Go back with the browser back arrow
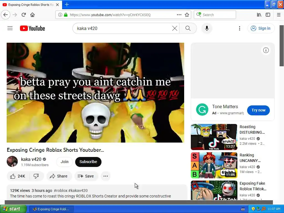The image size is (284, 213). (6, 15)
